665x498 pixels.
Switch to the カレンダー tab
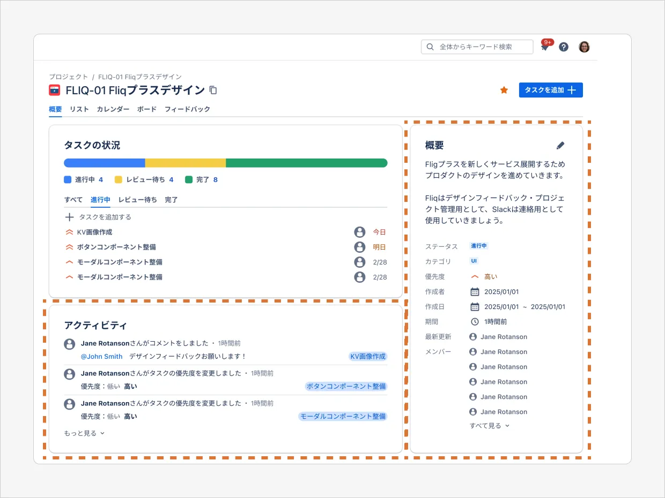coord(113,109)
